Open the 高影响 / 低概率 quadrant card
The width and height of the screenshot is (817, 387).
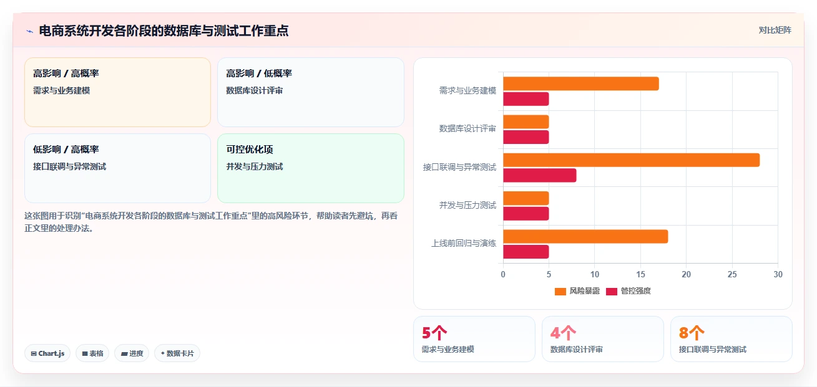coord(311,92)
